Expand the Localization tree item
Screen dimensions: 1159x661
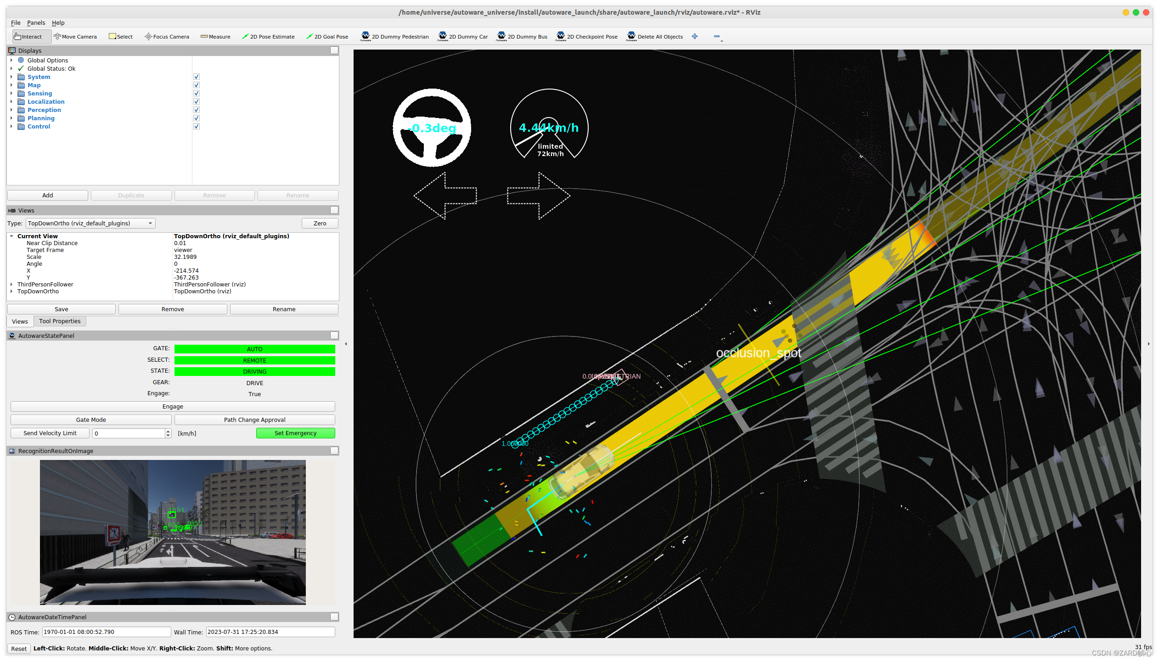coord(11,101)
